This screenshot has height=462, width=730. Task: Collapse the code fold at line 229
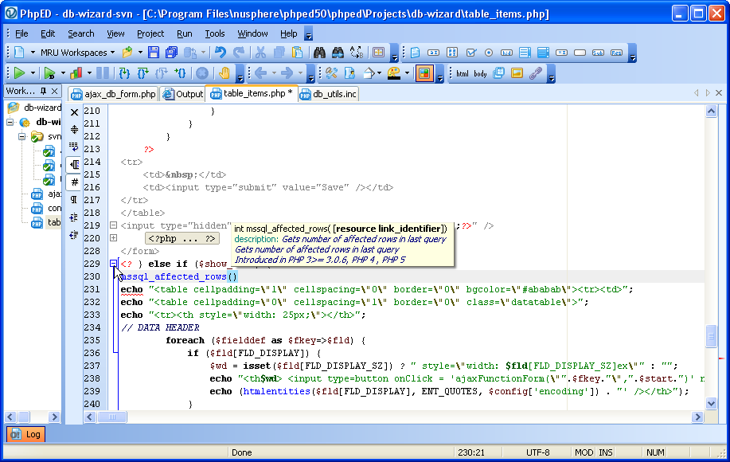click(x=113, y=264)
